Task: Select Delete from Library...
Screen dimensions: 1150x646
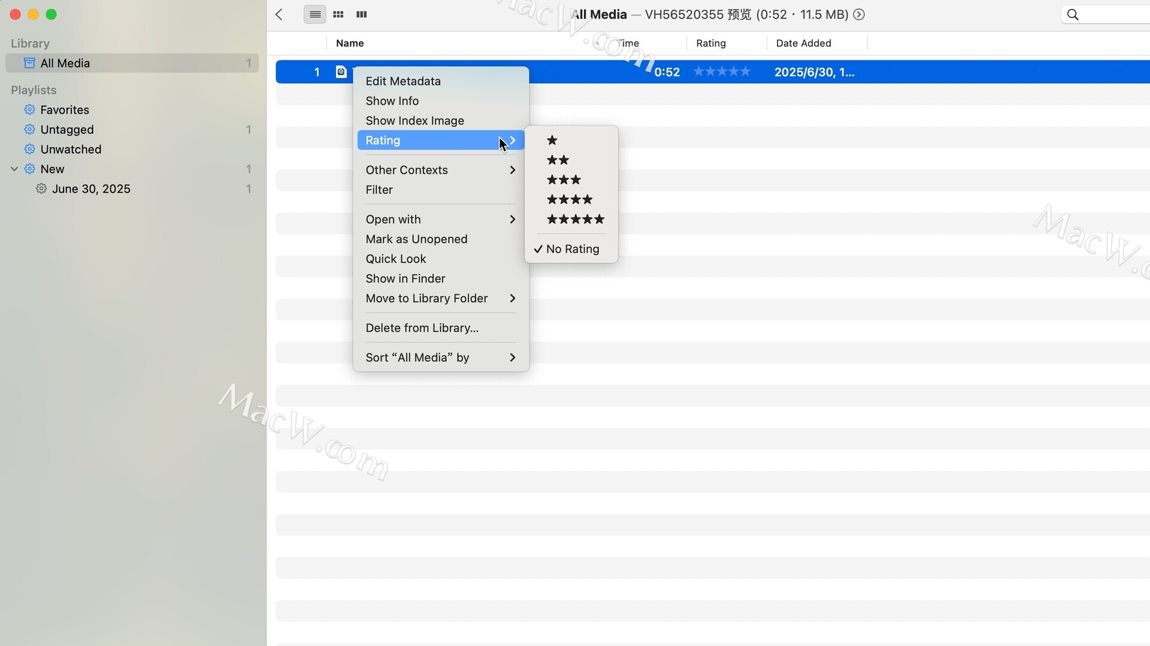Action: (x=441, y=328)
